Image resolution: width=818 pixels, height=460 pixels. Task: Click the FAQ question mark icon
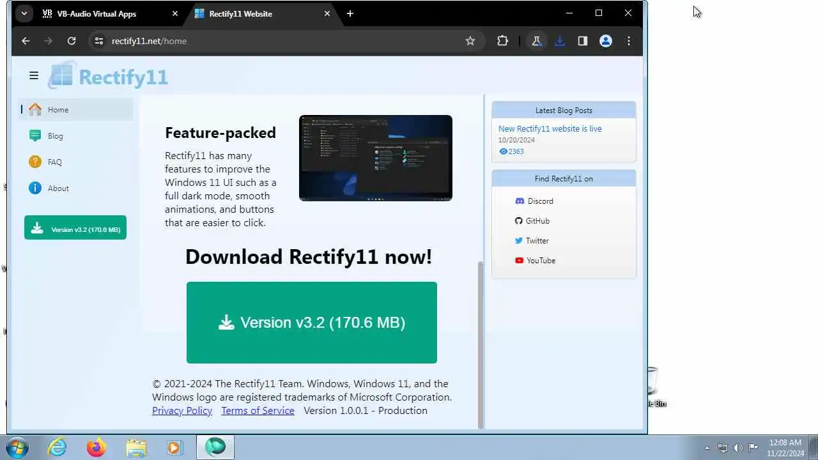(35, 162)
